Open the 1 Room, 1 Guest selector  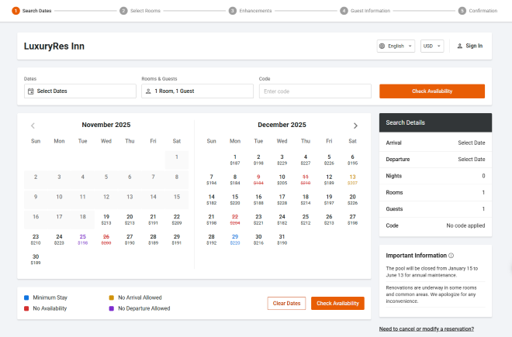(197, 91)
